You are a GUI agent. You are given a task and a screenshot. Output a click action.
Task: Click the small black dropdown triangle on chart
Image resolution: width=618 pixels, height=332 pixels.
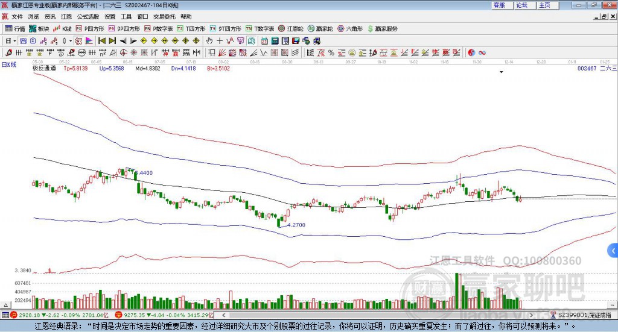click(x=502, y=72)
